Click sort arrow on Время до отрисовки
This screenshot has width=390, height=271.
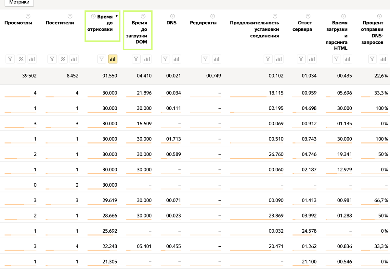click(x=116, y=16)
